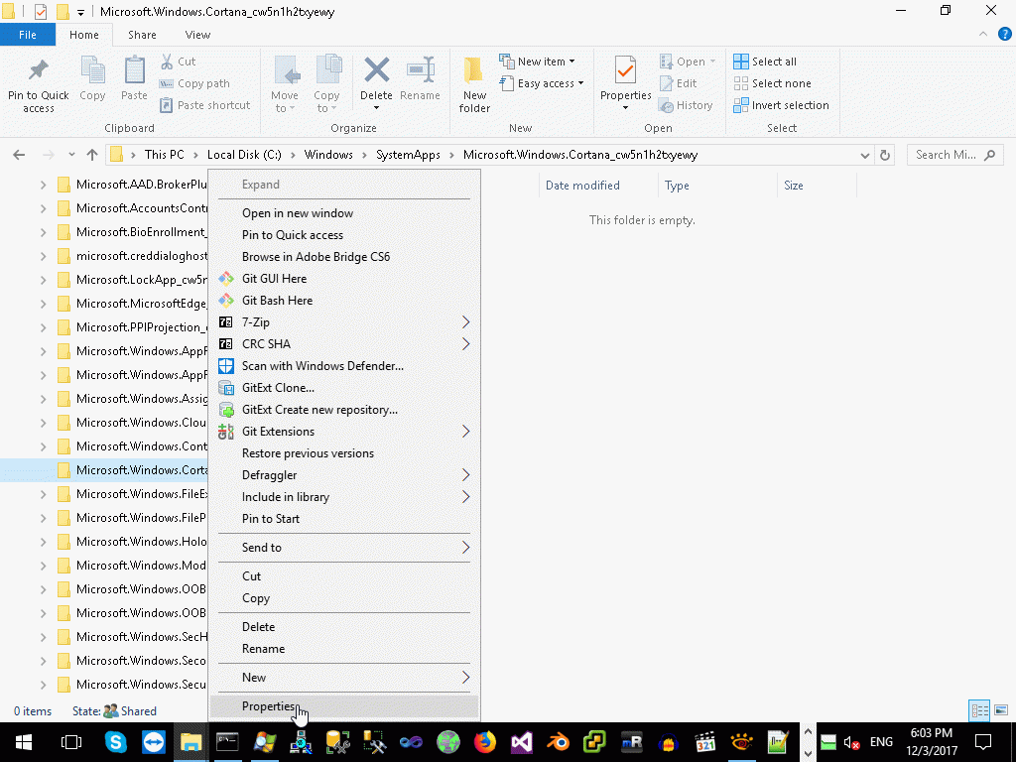Select GitExt Clone entry
This screenshot has height=762, width=1016.
(344, 388)
